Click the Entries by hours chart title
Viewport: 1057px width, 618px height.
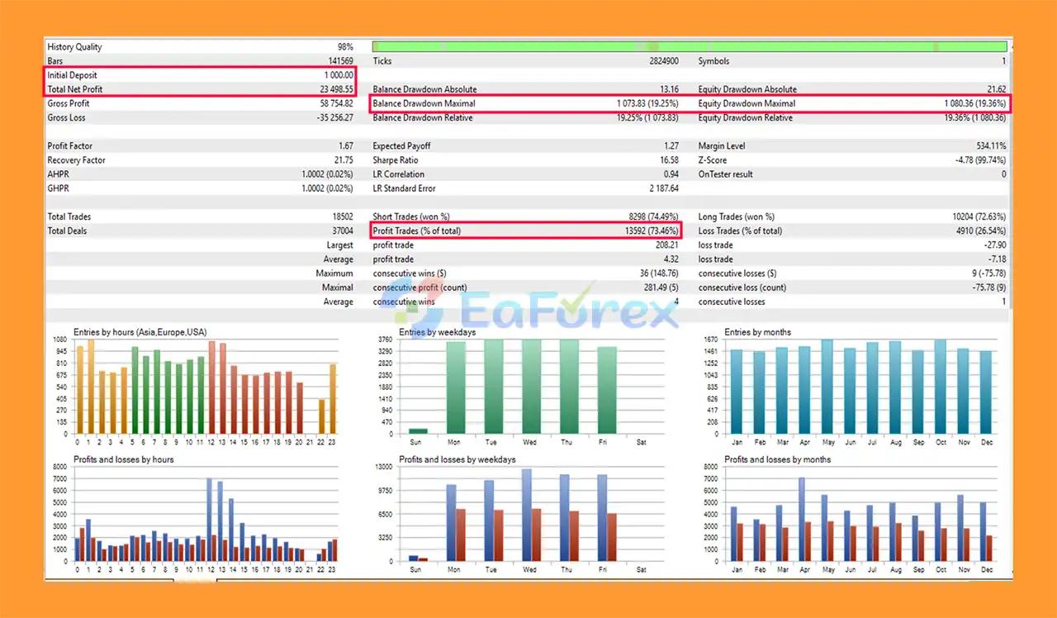pyautogui.click(x=140, y=332)
